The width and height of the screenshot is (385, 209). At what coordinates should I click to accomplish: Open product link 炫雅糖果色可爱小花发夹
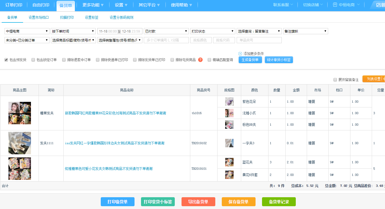click(x=109, y=169)
